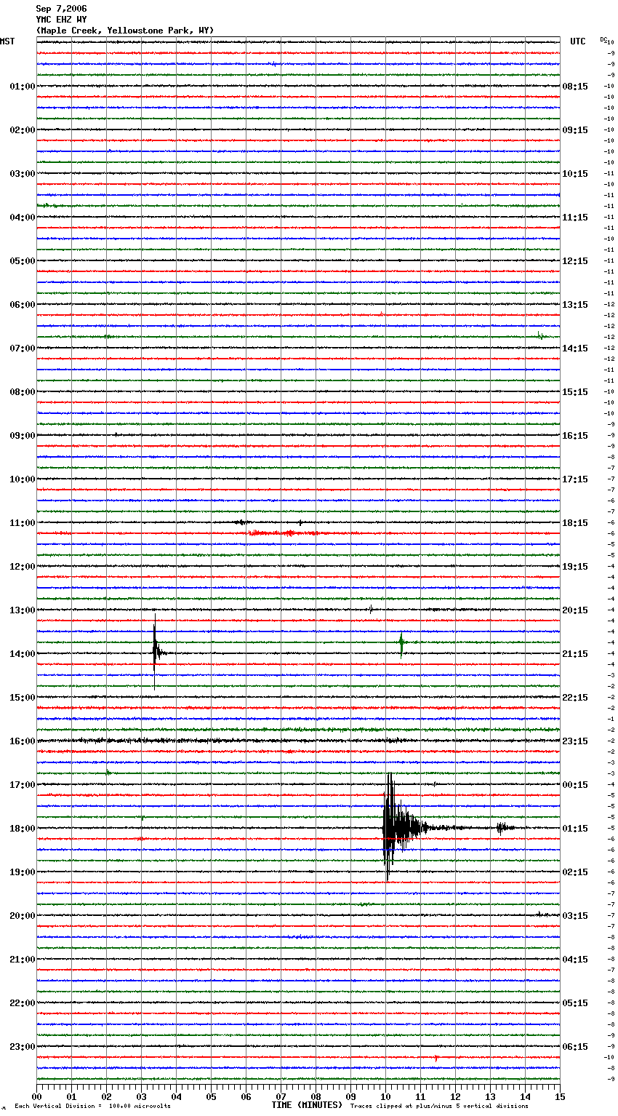Image resolution: width=618 pixels, height=1116 pixels.
Task: Click the 'TIME (MINUTES)' axis title
Action: (307, 1105)
